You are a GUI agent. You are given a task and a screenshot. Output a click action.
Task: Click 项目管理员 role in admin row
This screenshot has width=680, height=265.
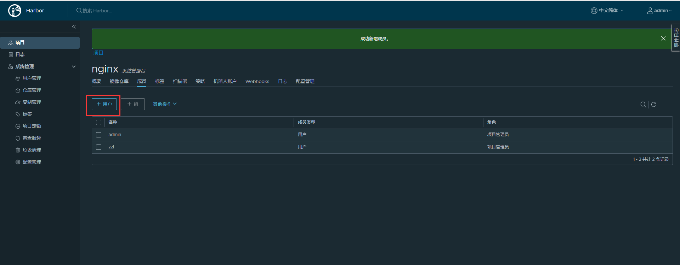[x=498, y=135]
